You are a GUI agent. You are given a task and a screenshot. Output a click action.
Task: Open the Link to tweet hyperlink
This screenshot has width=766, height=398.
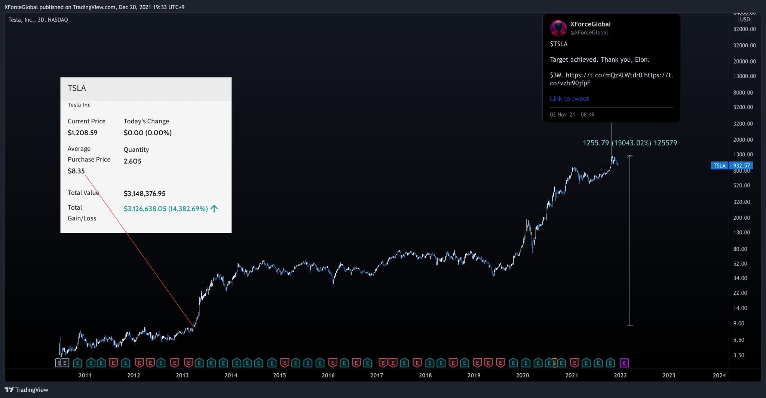pyautogui.click(x=569, y=98)
